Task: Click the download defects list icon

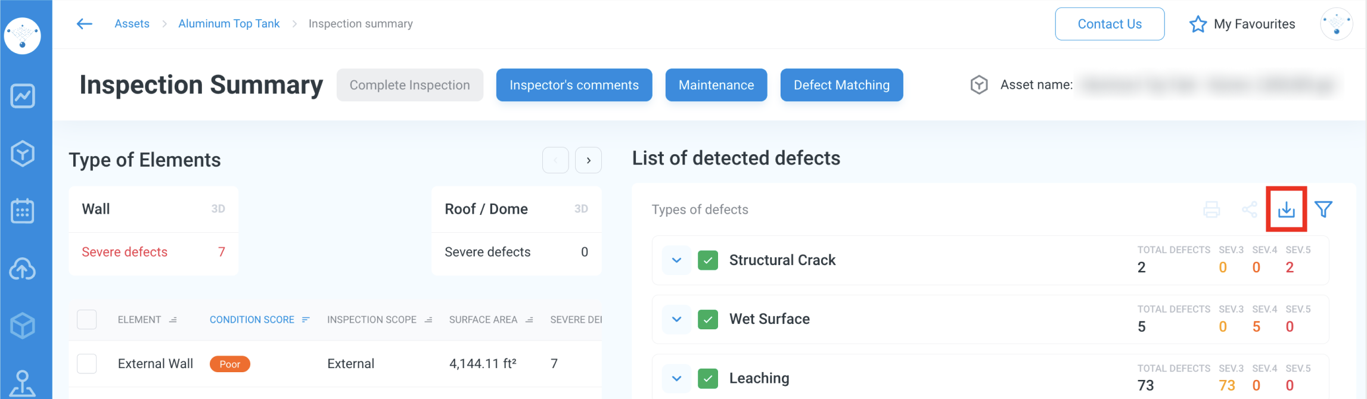Action: pos(1286,210)
